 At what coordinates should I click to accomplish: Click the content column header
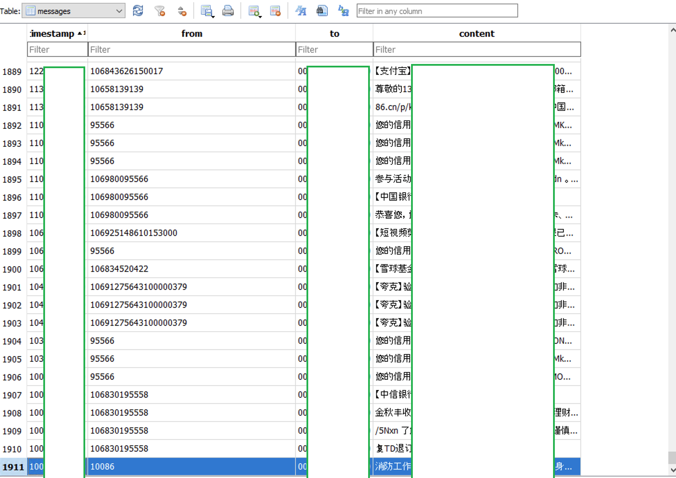click(477, 34)
